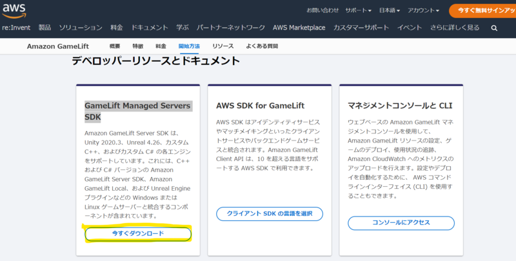This screenshot has width=516, height=261.
Task: Click the コンソールにアクセス button
Action: tap(401, 223)
